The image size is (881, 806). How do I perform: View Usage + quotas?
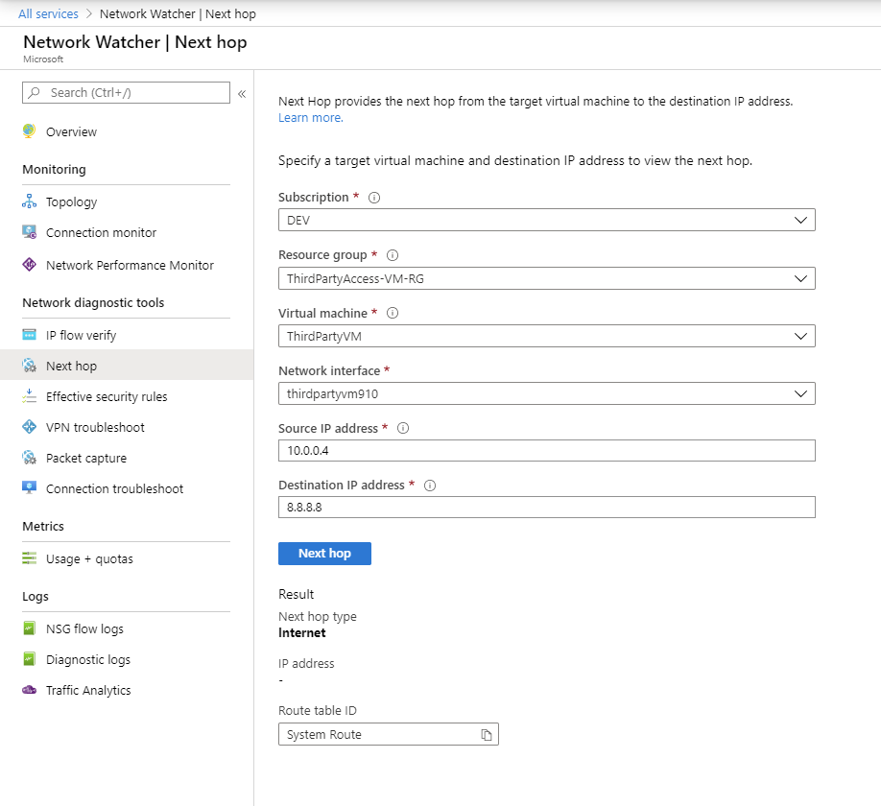127,558
